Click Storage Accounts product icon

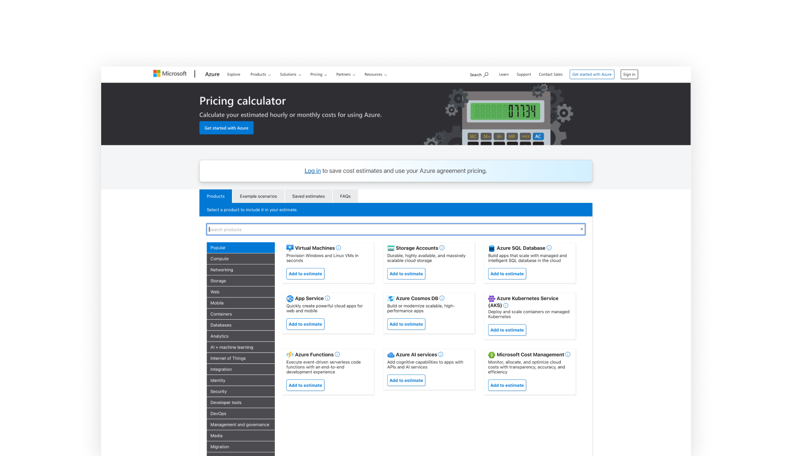[x=391, y=248]
